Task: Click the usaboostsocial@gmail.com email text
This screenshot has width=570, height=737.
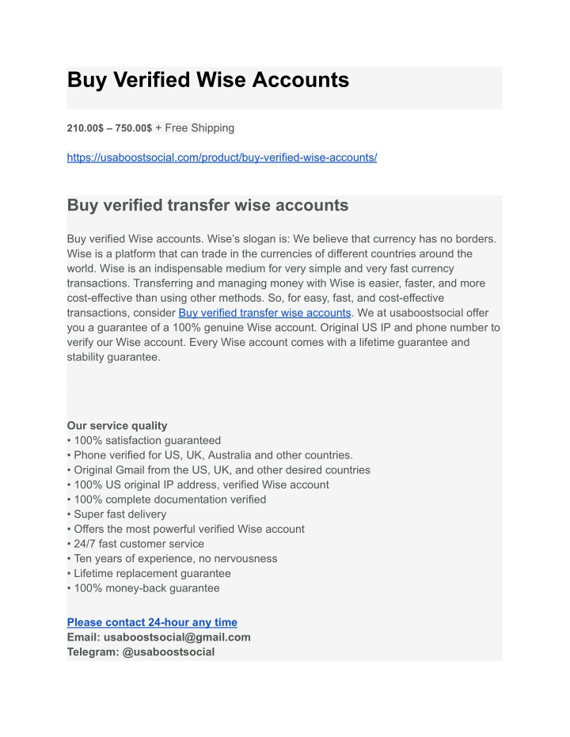Action: (x=177, y=637)
